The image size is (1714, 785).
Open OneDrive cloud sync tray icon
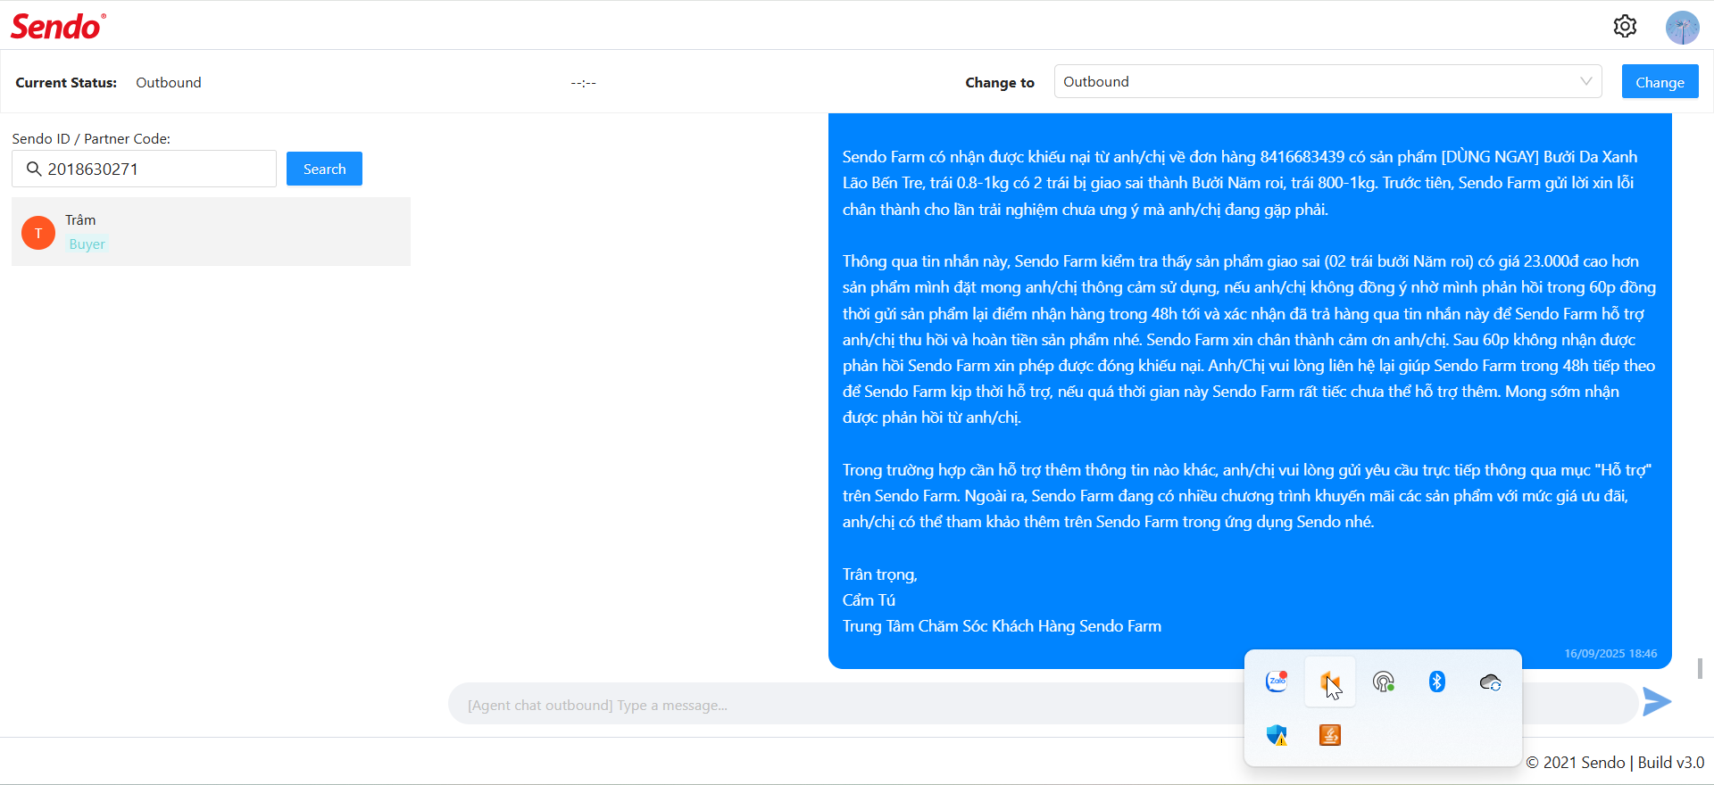click(1491, 682)
